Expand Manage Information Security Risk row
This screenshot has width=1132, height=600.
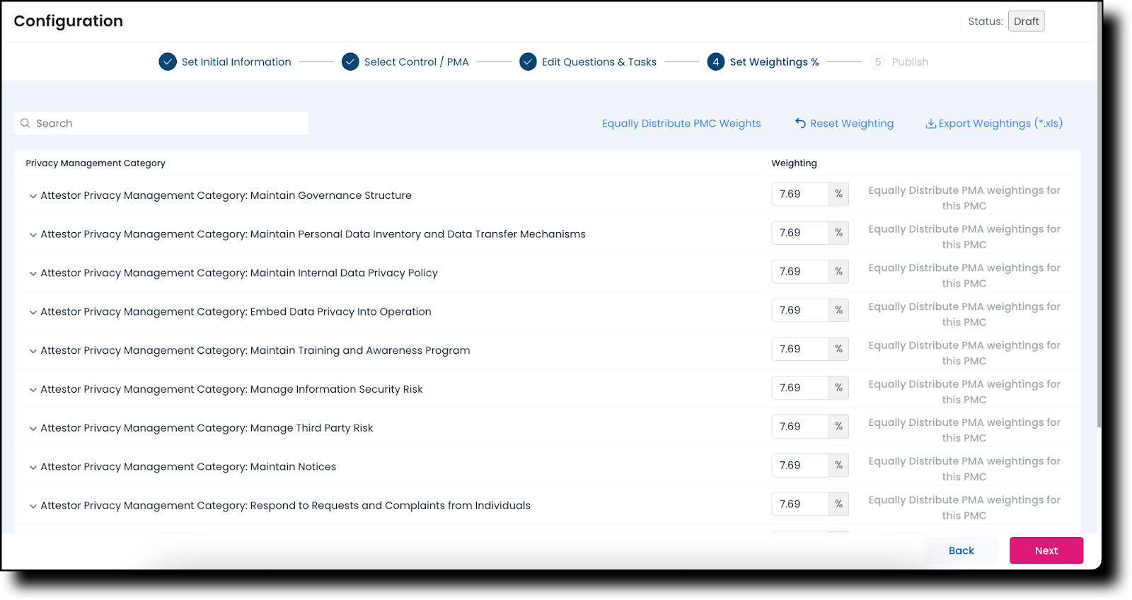point(33,390)
